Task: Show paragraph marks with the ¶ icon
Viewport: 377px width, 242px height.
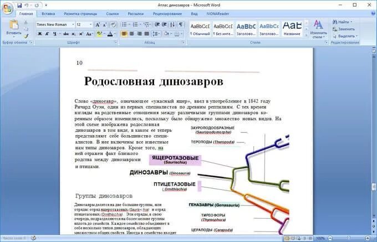Action: tap(181, 25)
